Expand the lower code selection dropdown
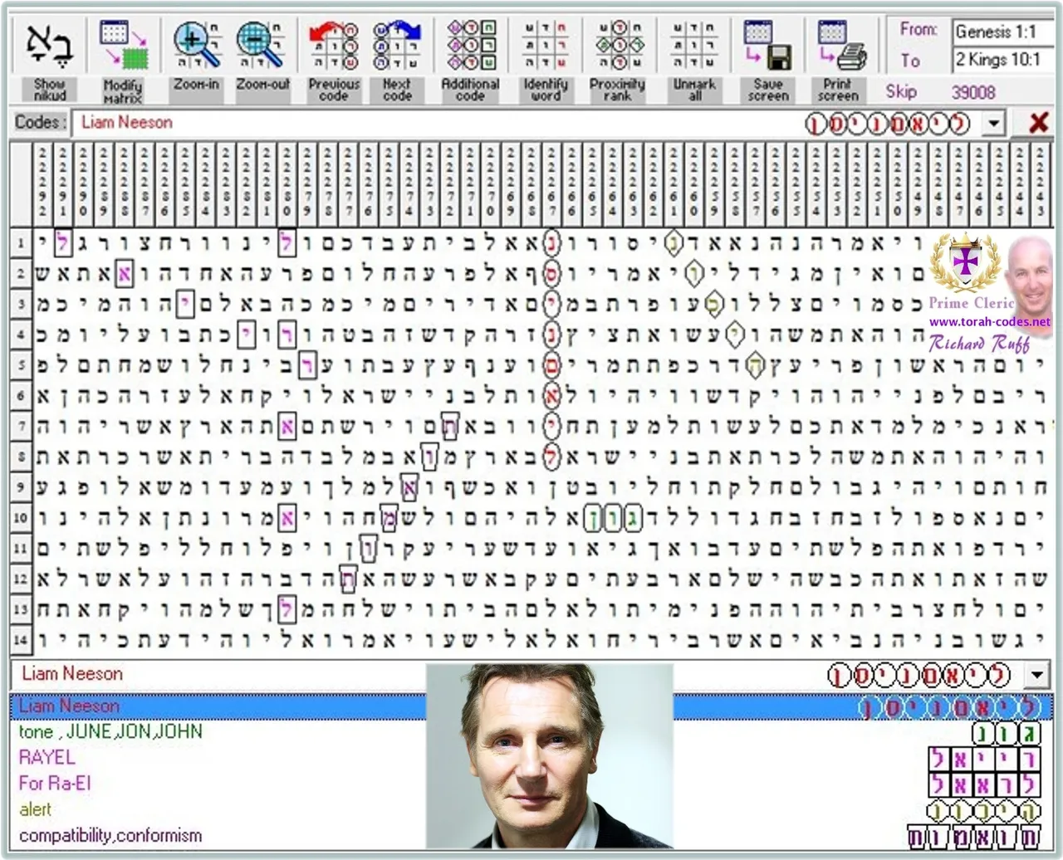 pos(1036,674)
